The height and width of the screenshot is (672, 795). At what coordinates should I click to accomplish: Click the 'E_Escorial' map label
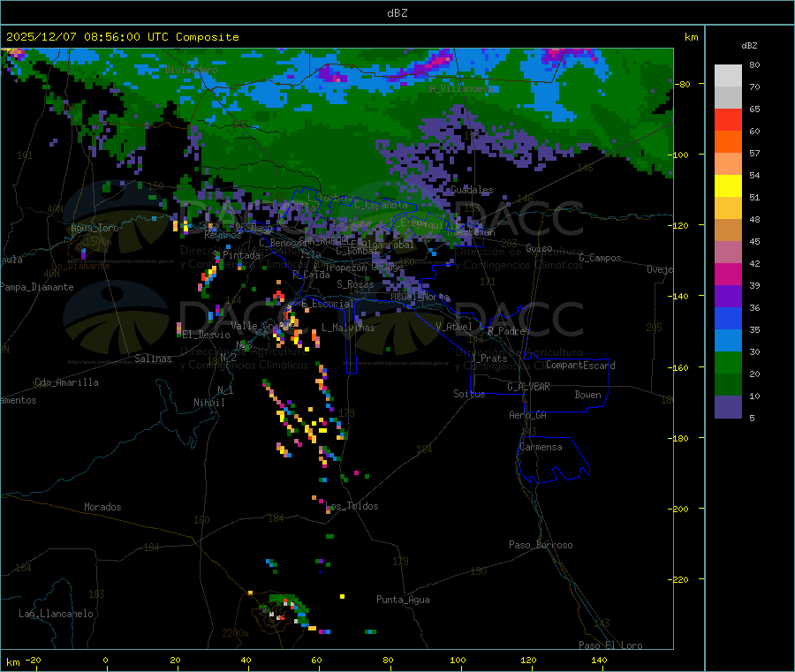(328, 304)
